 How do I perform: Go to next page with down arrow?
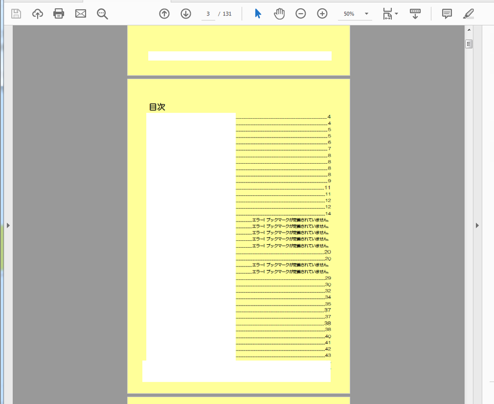[186, 14]
